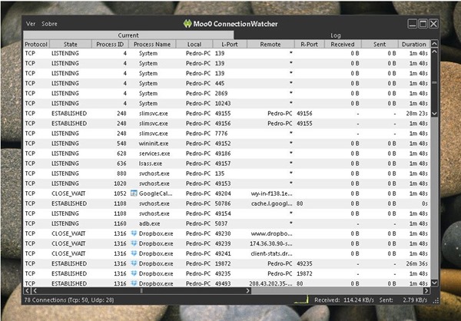This screenshot has height=321, width=461.
Task: Select the adb.exe process row
Action: (227, 223)
